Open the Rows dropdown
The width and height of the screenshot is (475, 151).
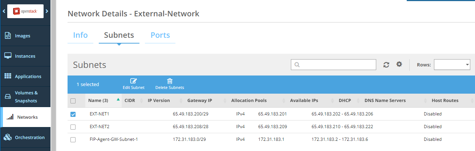pyautogui.click(x=452, y=65)
